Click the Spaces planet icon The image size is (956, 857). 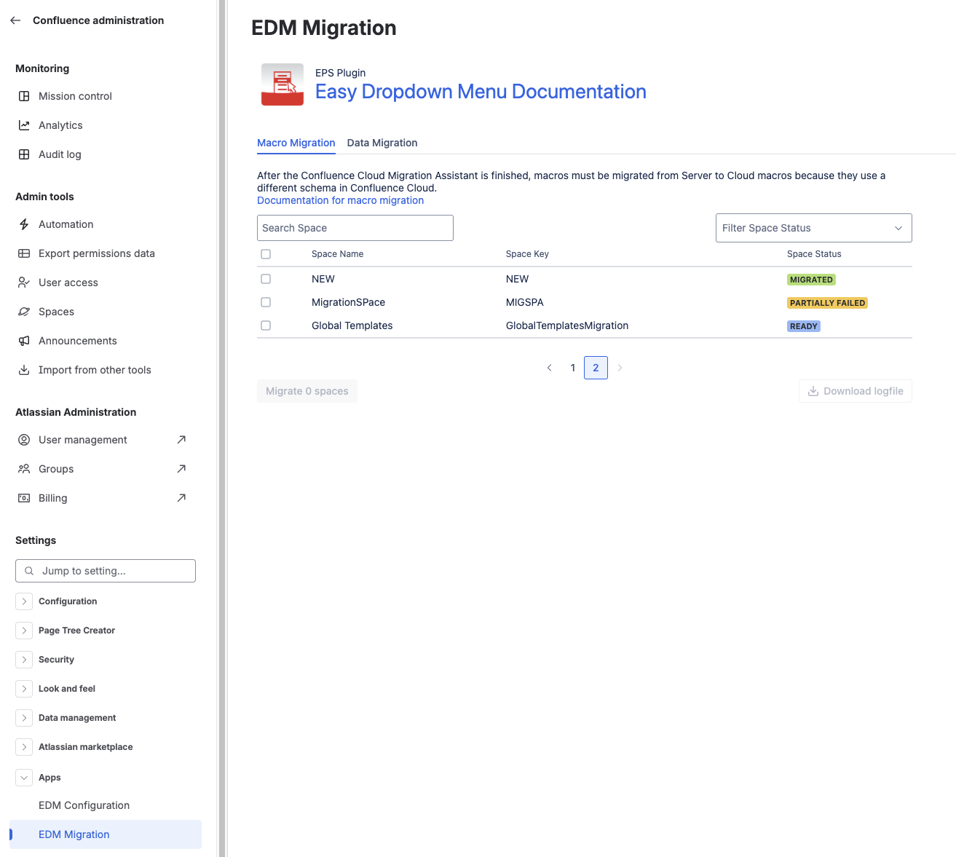click(24, 312)
